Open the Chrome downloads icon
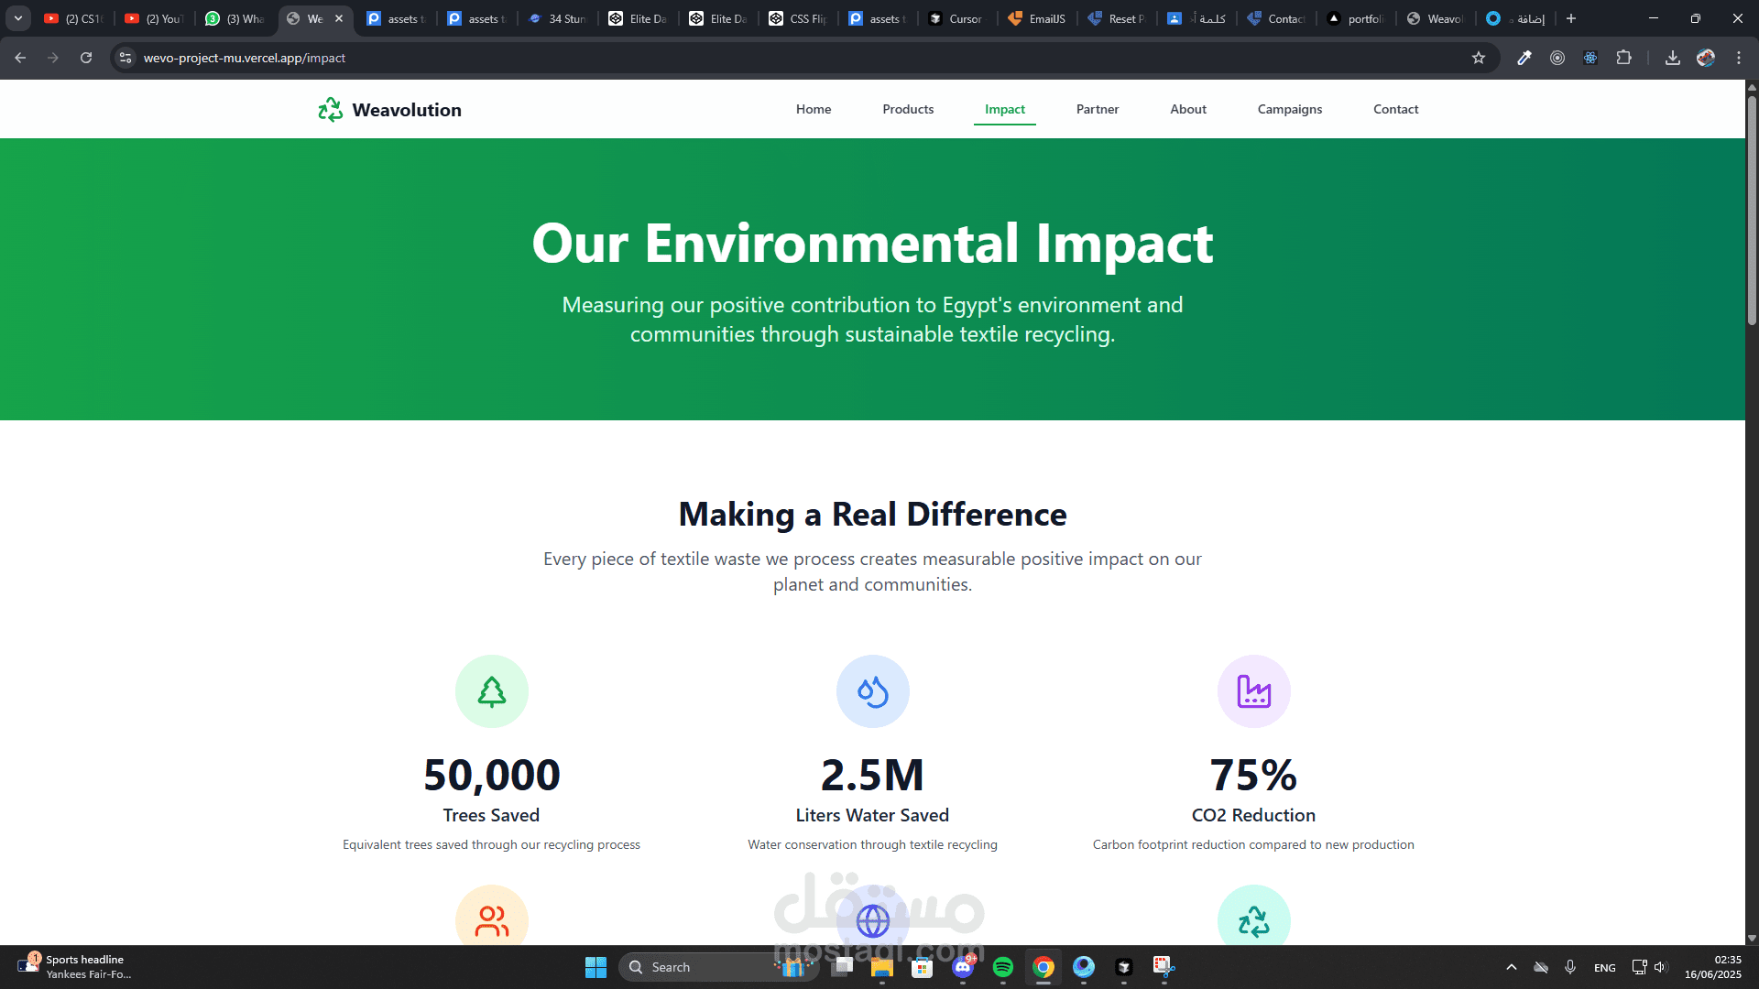The width and height of the screenshot is (1759, 989). [x=1672, y=58]
